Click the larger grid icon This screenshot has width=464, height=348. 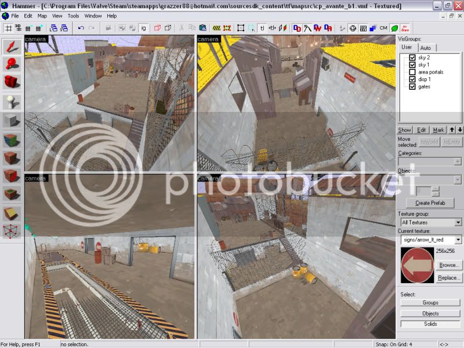tap(38, 28)
